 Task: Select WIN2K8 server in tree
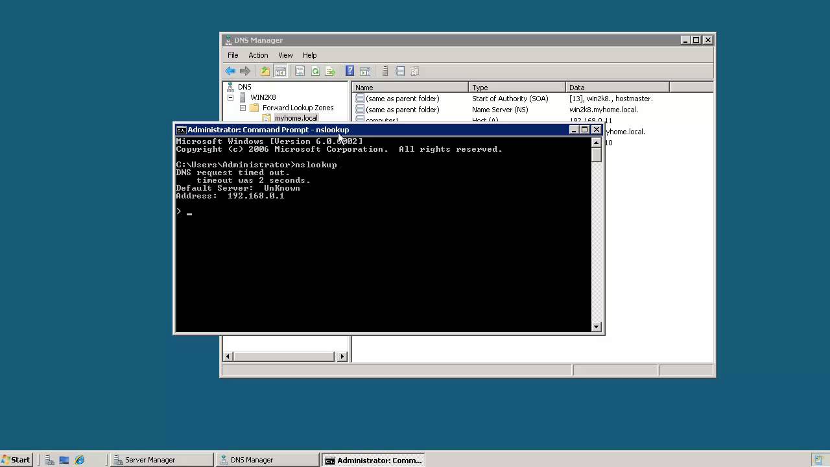point(263,97)
